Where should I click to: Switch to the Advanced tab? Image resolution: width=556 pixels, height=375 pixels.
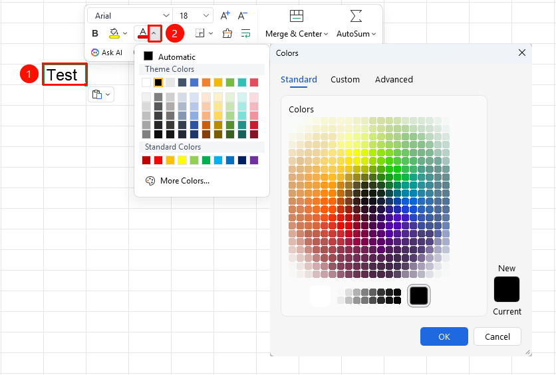tap(394, 79)
